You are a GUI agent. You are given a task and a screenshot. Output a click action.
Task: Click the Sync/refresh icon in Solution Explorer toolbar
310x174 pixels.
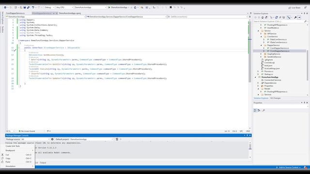click(277, 17)
